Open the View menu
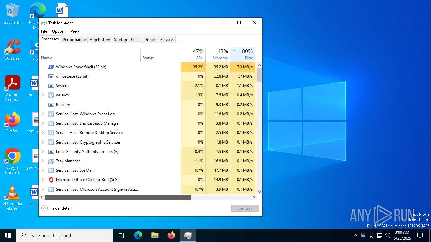This screenshot has width=431, height=242. pos(75,31)
